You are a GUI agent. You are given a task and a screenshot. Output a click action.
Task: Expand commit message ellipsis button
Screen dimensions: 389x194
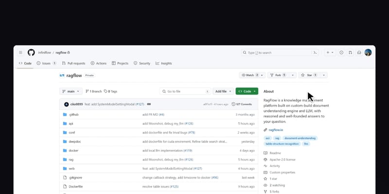149,104
